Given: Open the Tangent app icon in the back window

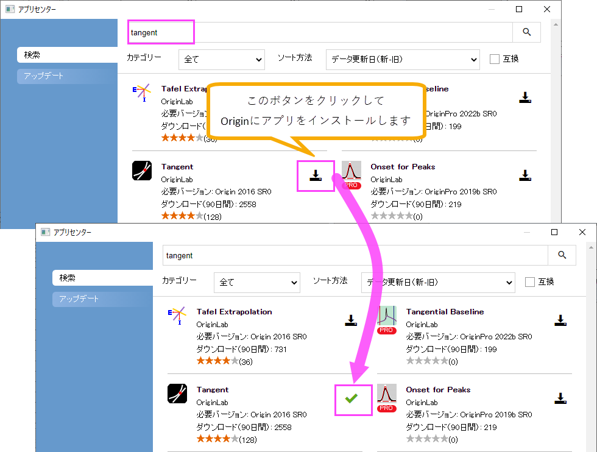Looking at the screenshot, I should [141, 171].
